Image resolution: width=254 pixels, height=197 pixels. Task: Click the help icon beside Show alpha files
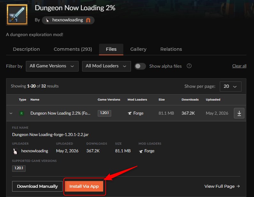(189, 66)
